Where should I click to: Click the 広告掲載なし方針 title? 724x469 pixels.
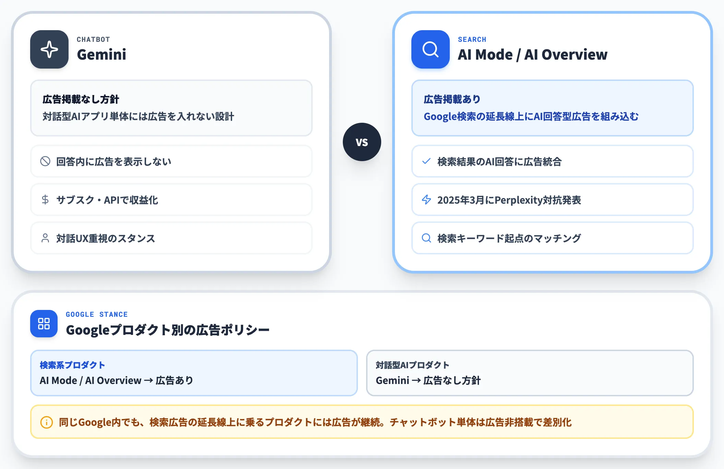[81, 99]
